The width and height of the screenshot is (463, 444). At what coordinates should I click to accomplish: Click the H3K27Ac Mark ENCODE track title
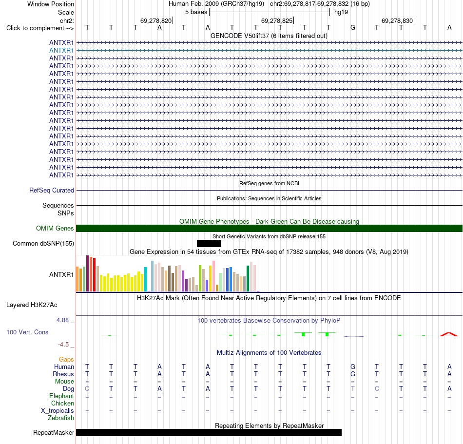pyautogui.click(x=269, y=298)
